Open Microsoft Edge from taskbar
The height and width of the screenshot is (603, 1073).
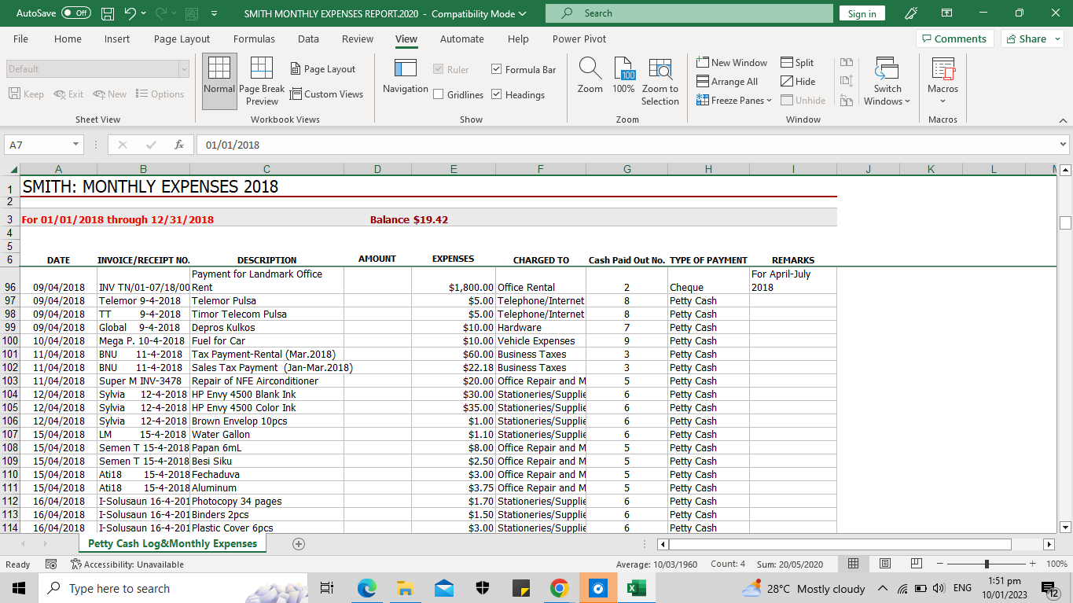[x=367, y=588]
